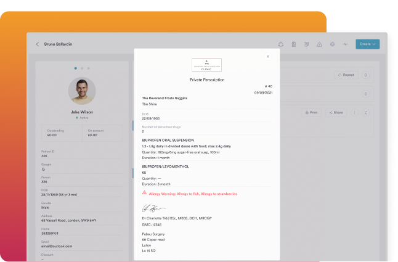
Task: Print the prescription
Action: (x=311, y=113)
